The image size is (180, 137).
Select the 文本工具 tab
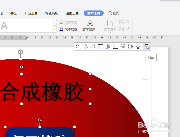(x=94, y=13)
